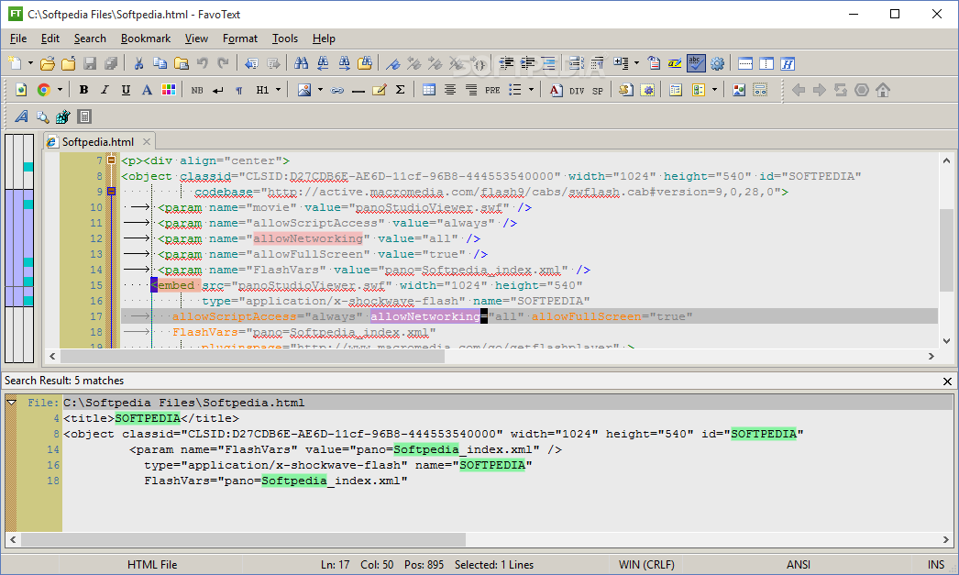The image size is (959, 575).
Task: Toggle italic formatting I button
Action: point(105,90)
